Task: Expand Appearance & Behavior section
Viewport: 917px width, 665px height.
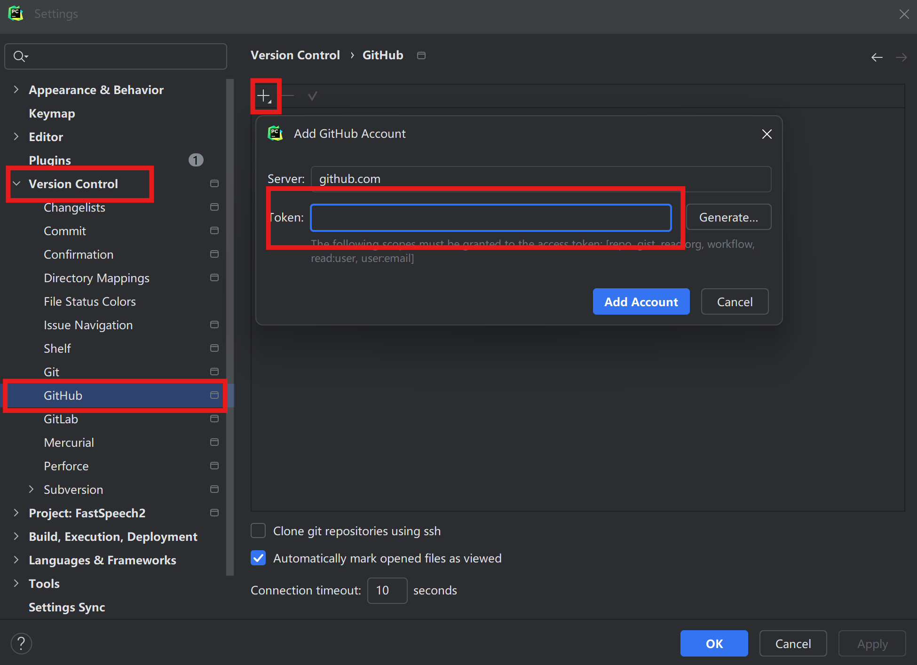Action: coord(17,90)
